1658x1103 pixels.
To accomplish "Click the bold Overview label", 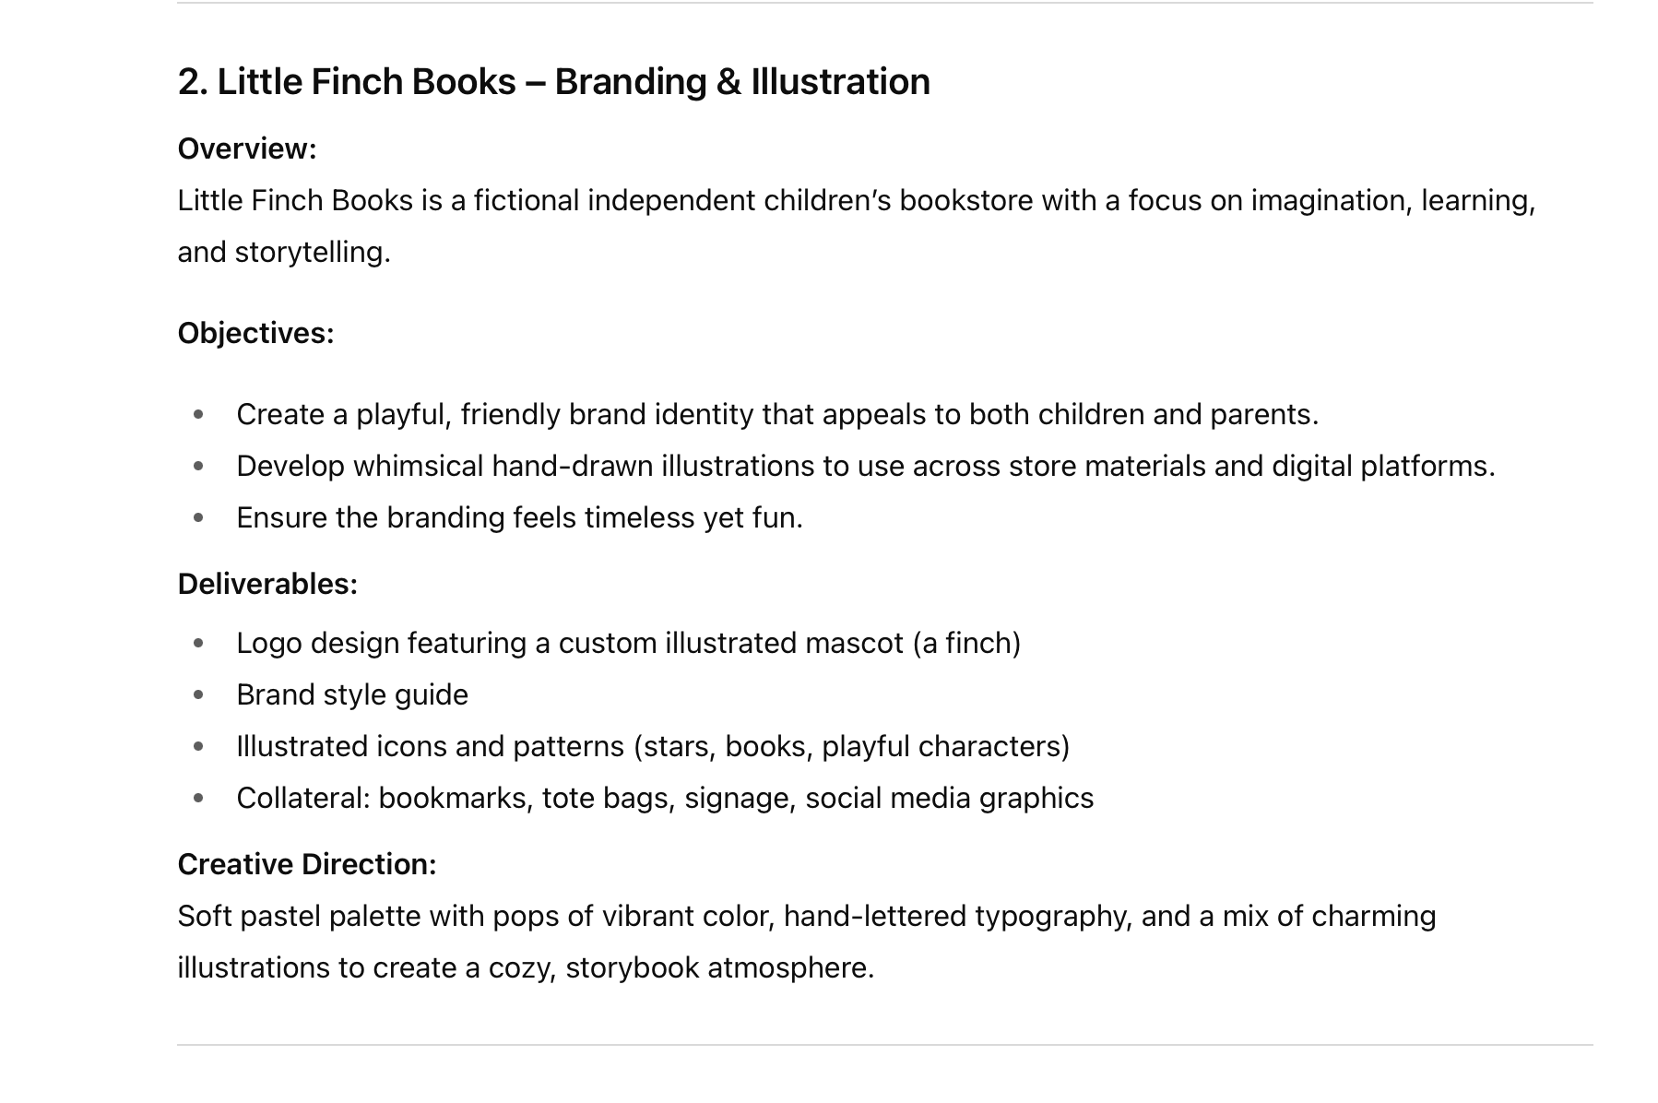I will pos(247,148).
